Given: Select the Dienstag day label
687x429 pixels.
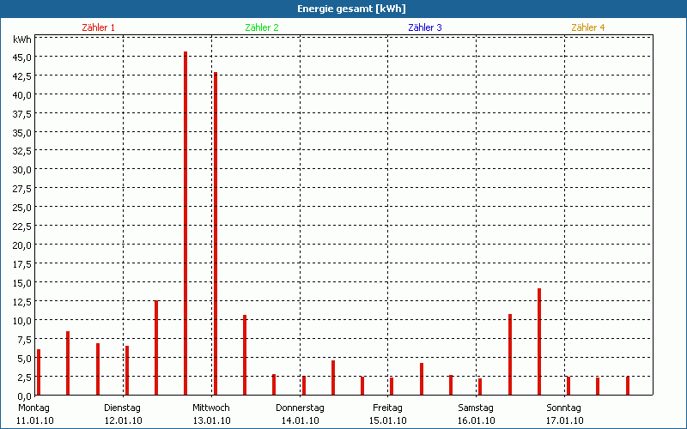Looking at the screenshot, I should pyautogui.click(x=122, y=408).
